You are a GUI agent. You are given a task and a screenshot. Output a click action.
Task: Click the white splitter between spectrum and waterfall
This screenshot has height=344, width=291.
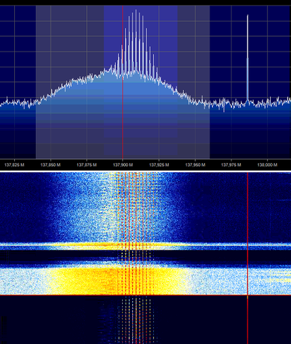point(145,172)
